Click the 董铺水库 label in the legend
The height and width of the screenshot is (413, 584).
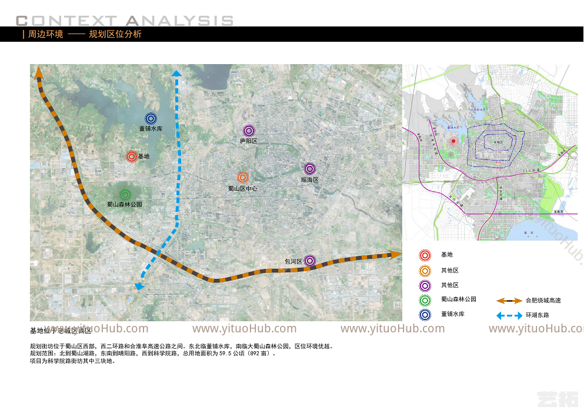pos(452,314)
